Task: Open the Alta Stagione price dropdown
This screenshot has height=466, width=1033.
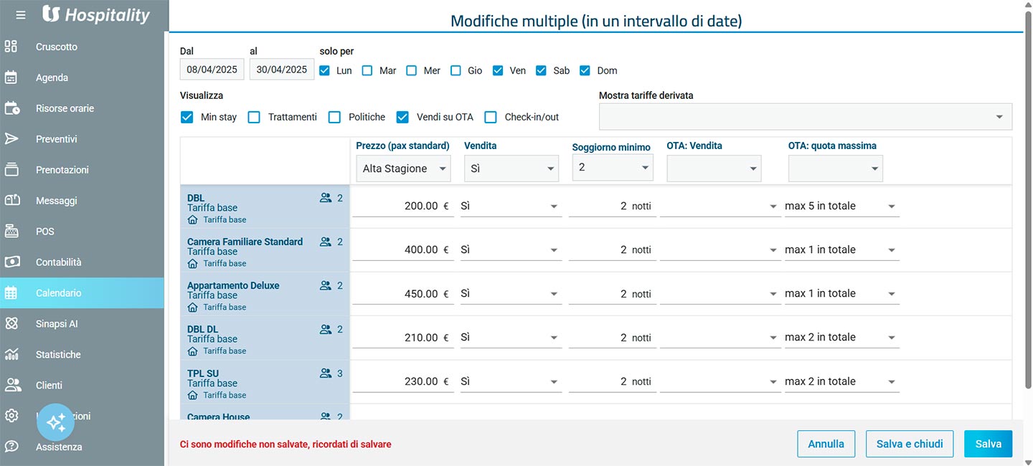Action: 403,168
